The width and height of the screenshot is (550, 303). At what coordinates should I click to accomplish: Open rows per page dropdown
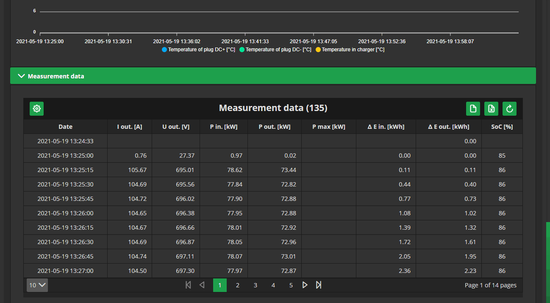(37, 285)
